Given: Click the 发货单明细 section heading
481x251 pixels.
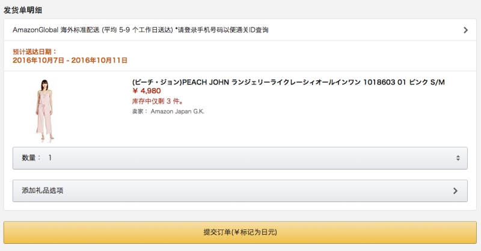Looking at the screenshot, I should 23,10.
